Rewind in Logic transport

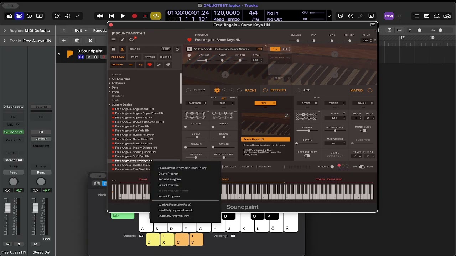[100, 16]
